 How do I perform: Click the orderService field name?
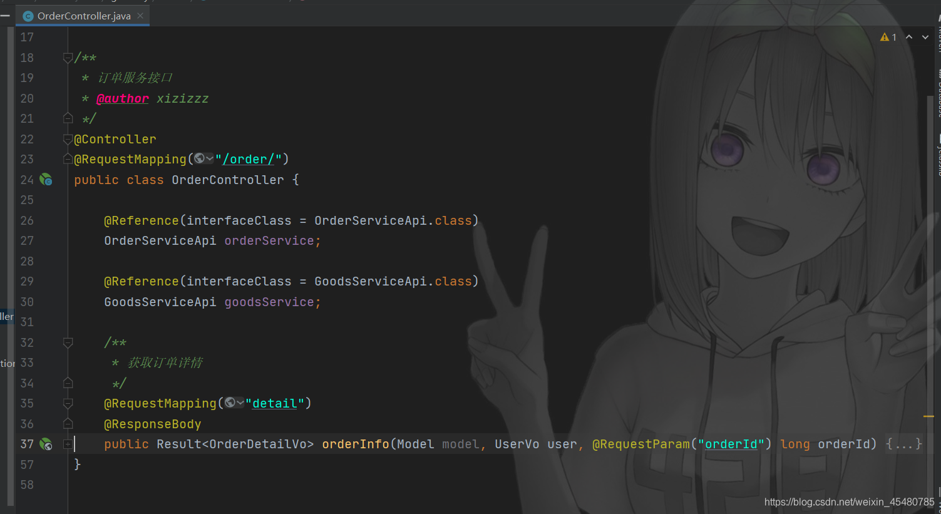point(269,240)
